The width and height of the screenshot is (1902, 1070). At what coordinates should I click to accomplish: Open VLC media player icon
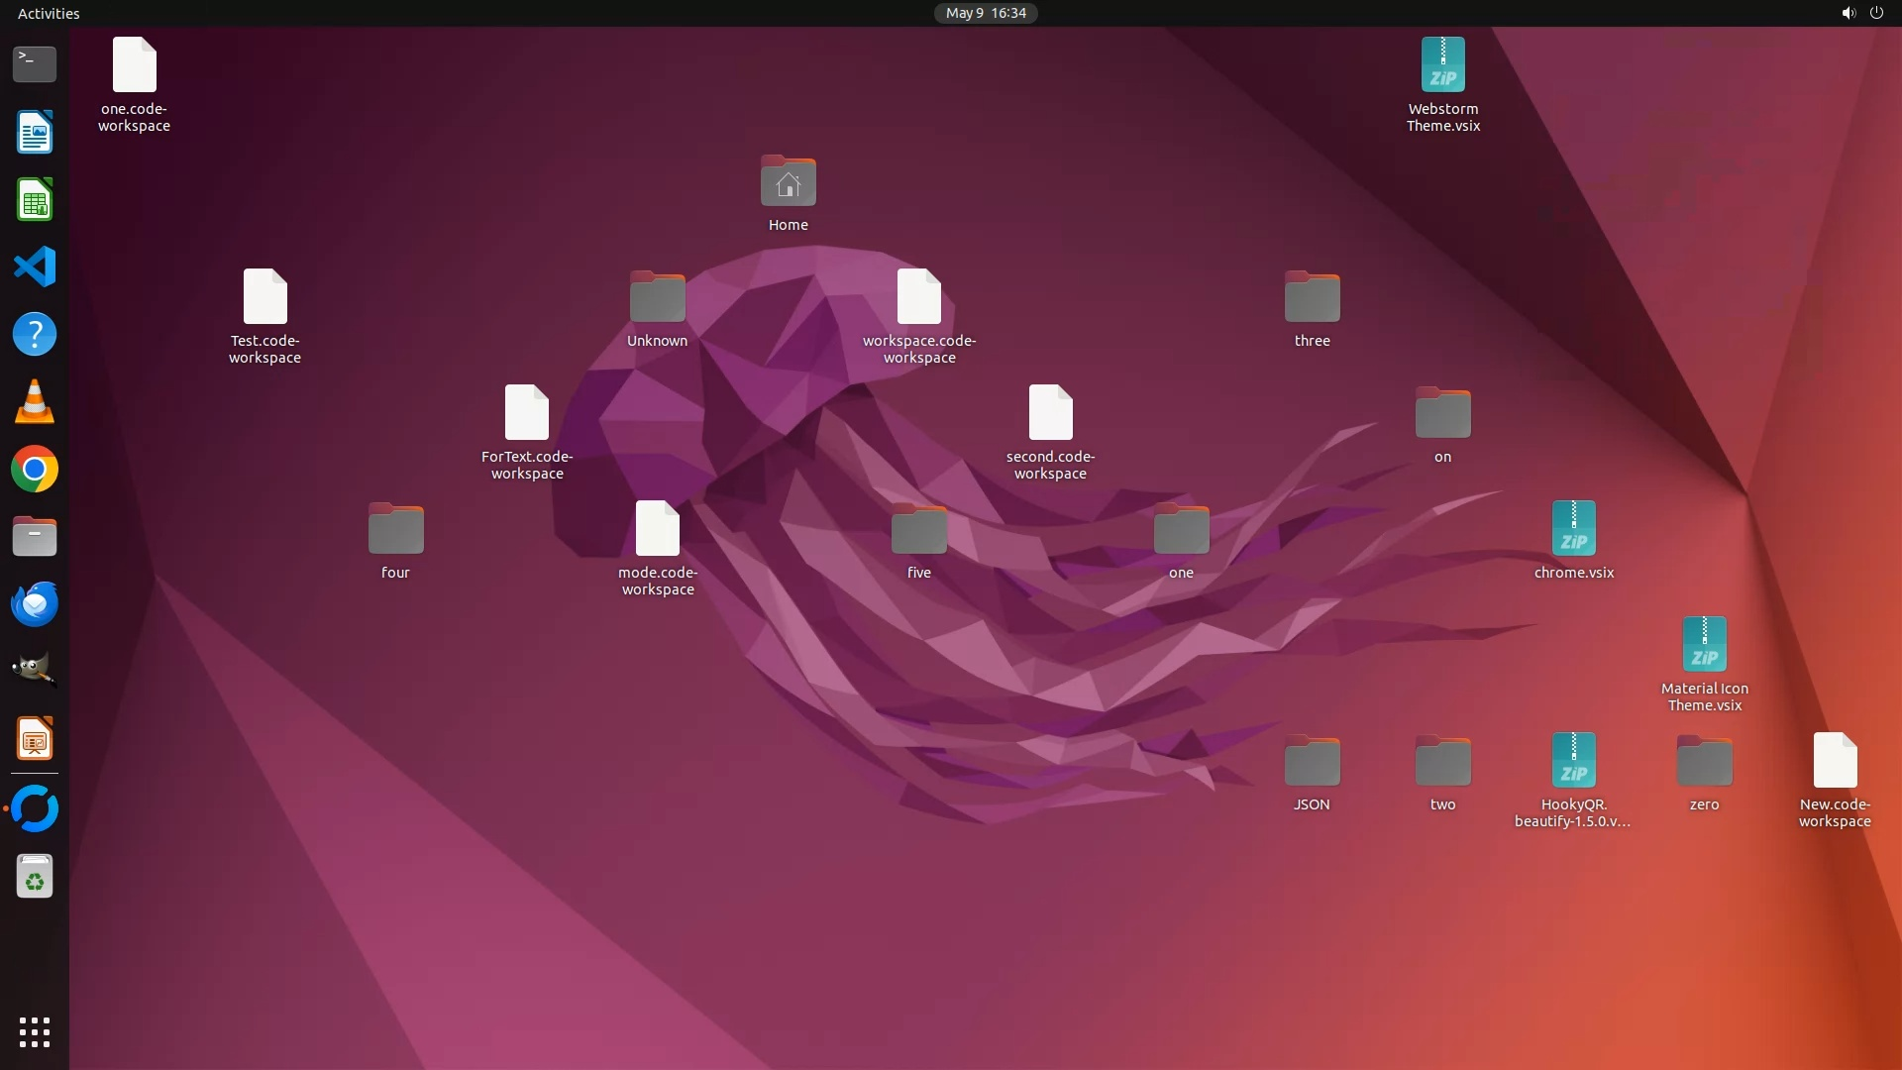pos(35,402)
